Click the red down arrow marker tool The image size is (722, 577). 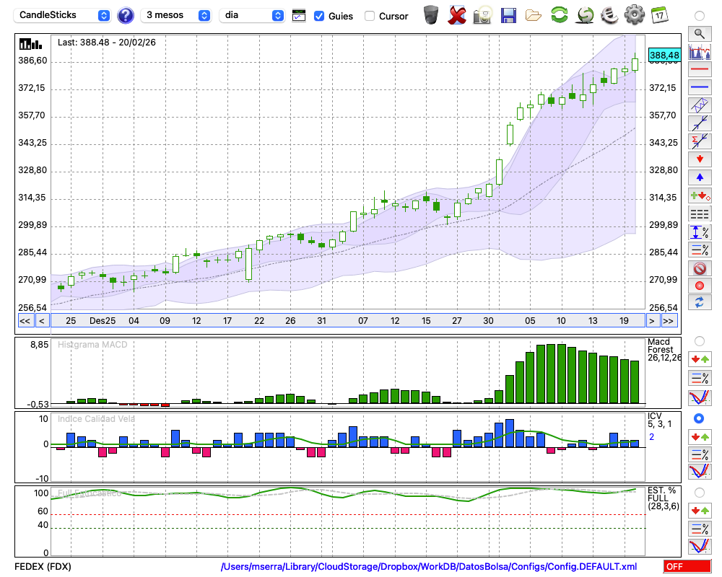[x=699, y=159]
